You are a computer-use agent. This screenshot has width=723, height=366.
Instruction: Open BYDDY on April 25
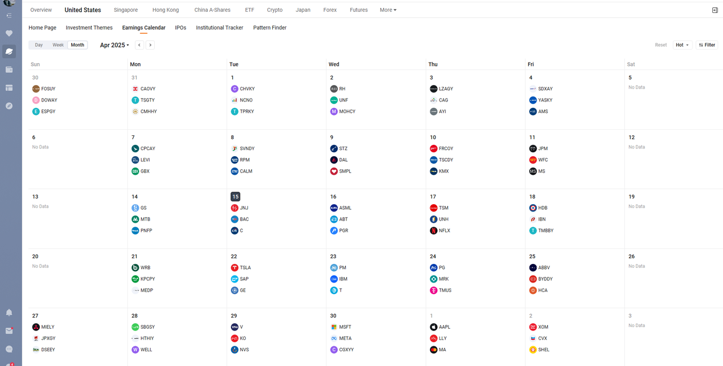(541, 279)
